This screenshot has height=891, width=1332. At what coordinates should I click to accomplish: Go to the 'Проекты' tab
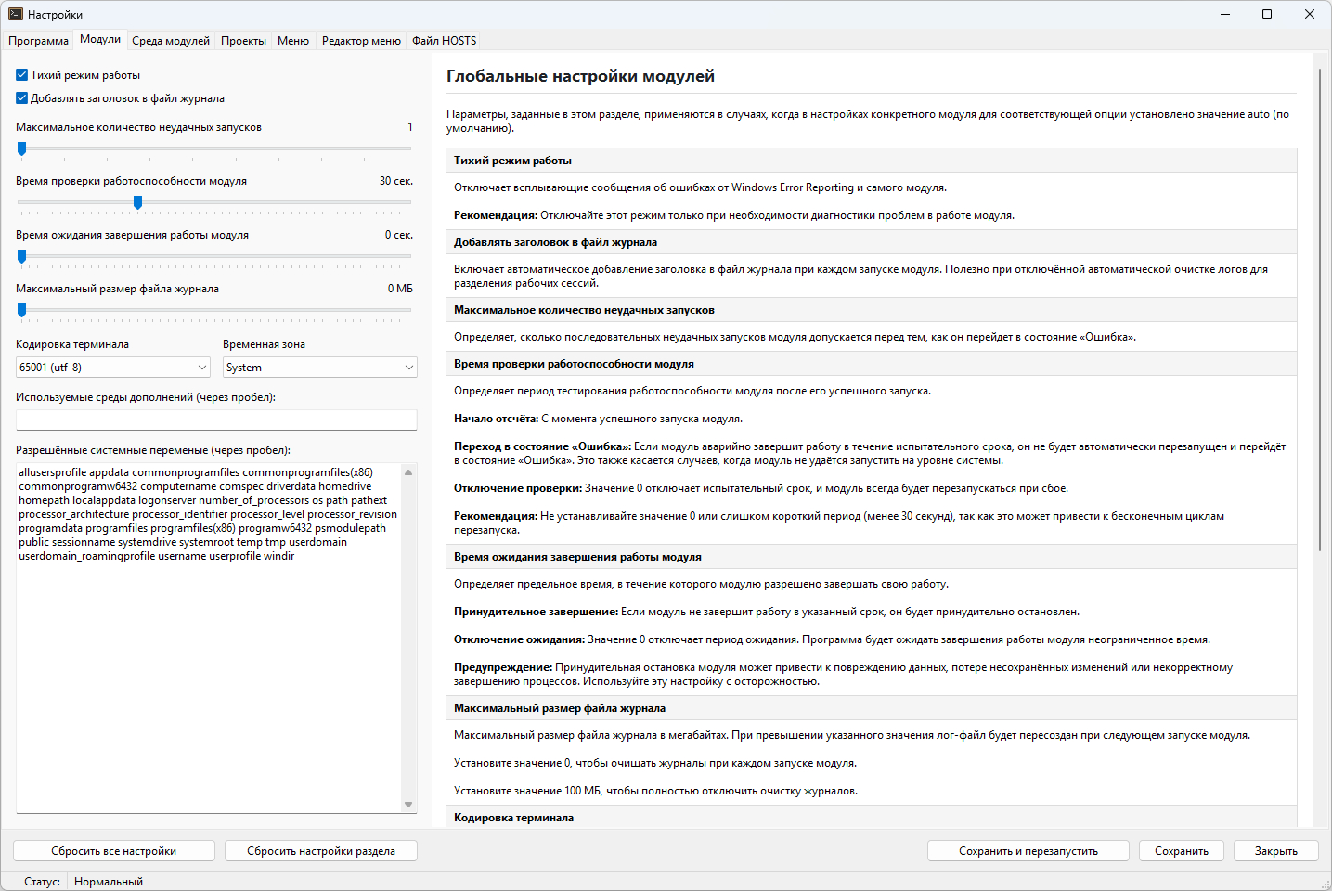pyautogui.click(x=243, y=41)
